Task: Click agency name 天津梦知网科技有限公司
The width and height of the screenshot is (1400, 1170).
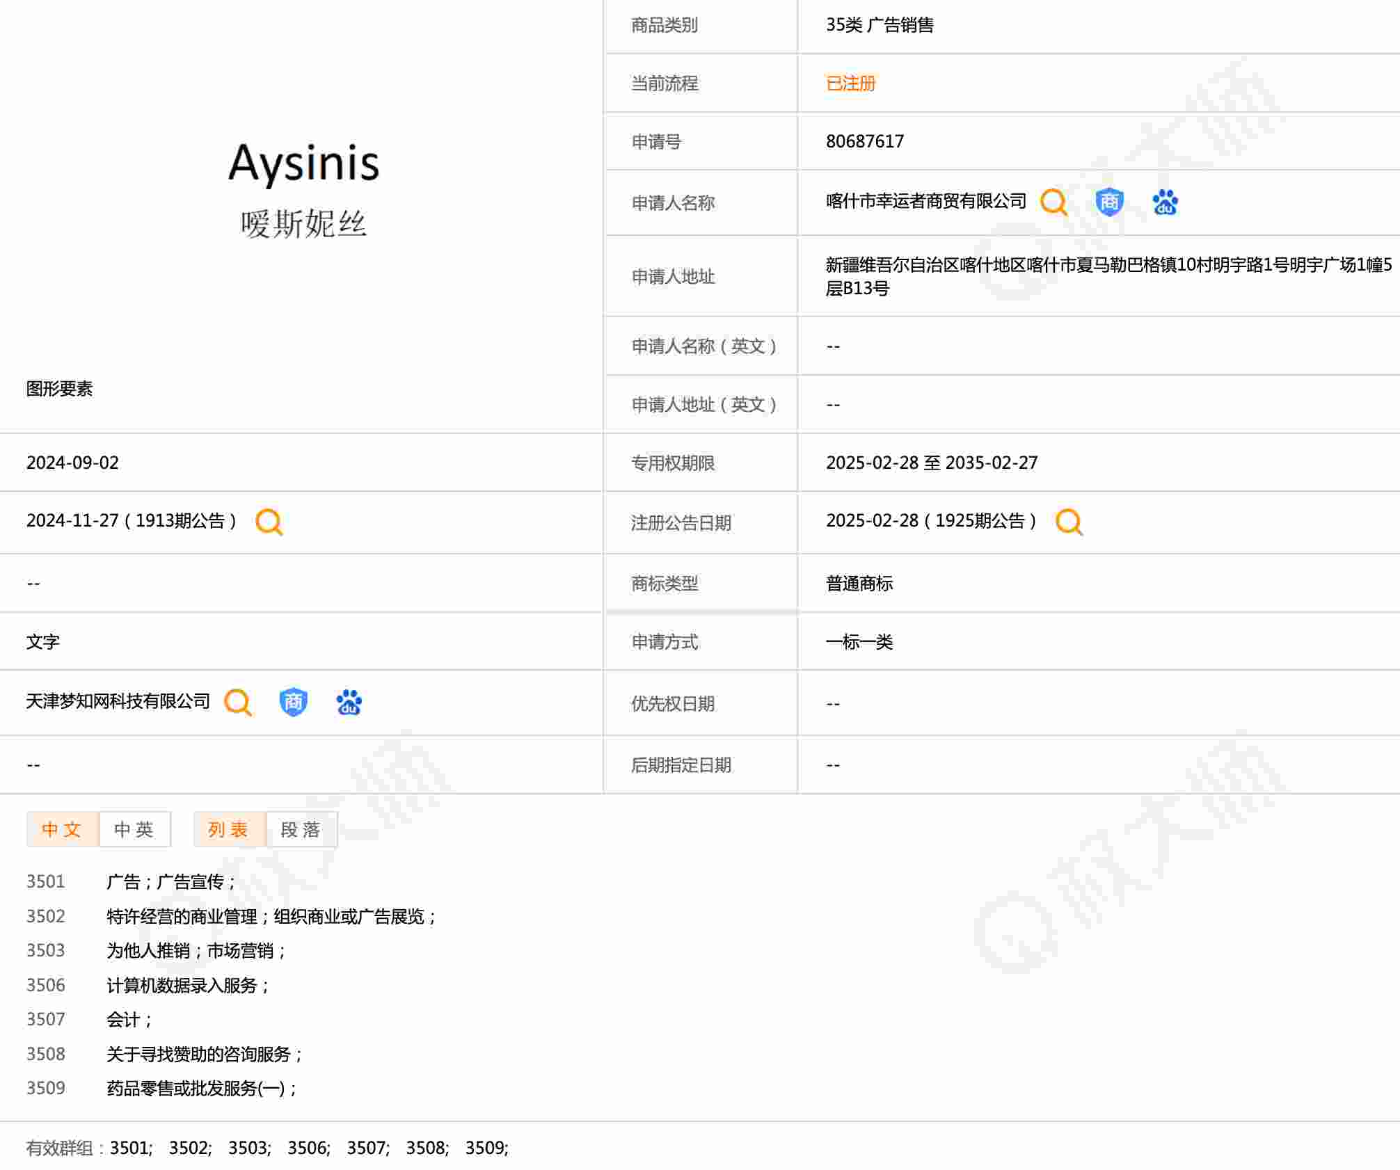Action: point(118,701)
